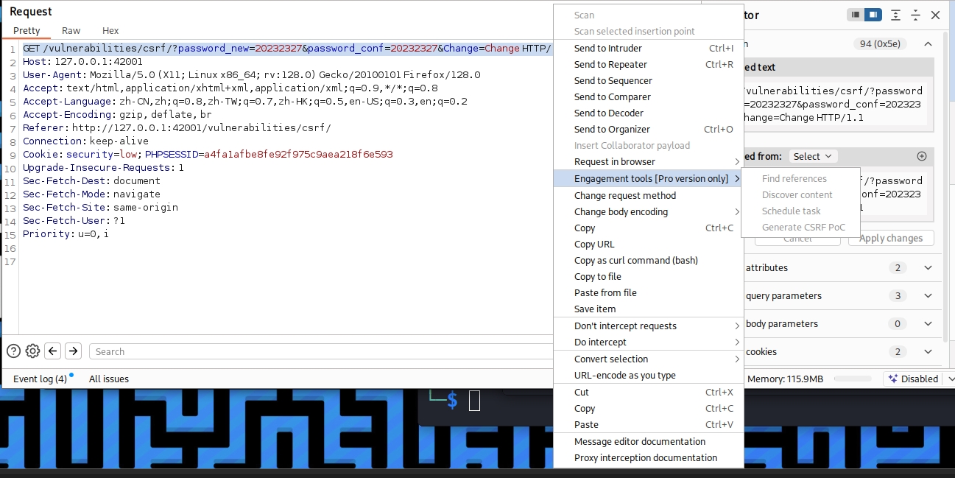Open the help question-mark icon beside search
The image size is (955, 478).
coord(13,351)
